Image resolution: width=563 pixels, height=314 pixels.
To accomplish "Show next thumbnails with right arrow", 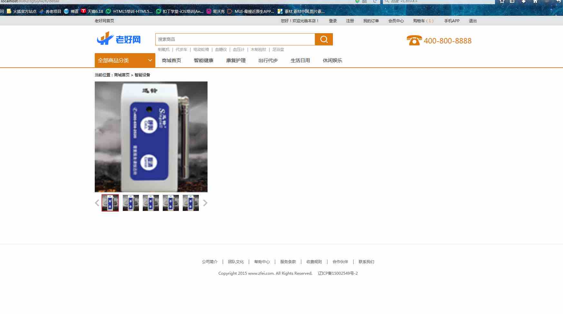I will point(205,203).
